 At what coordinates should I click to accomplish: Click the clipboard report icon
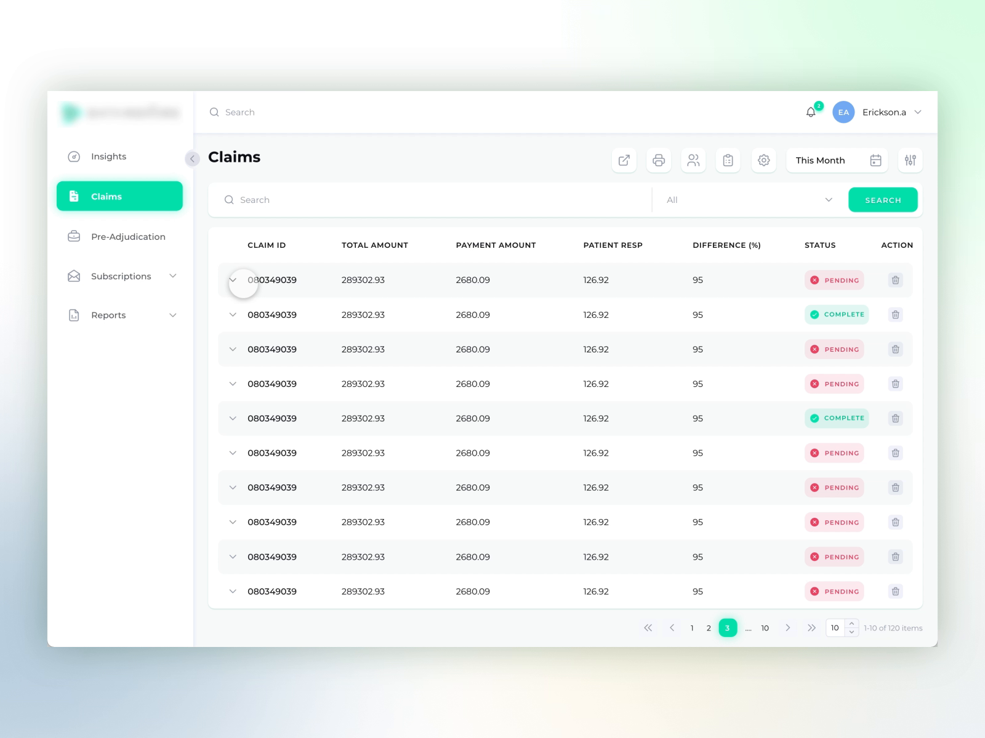(728, 160)
